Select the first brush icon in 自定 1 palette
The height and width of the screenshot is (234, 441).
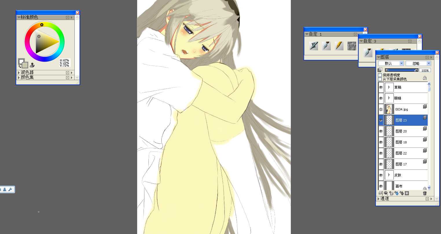(314, 46)
